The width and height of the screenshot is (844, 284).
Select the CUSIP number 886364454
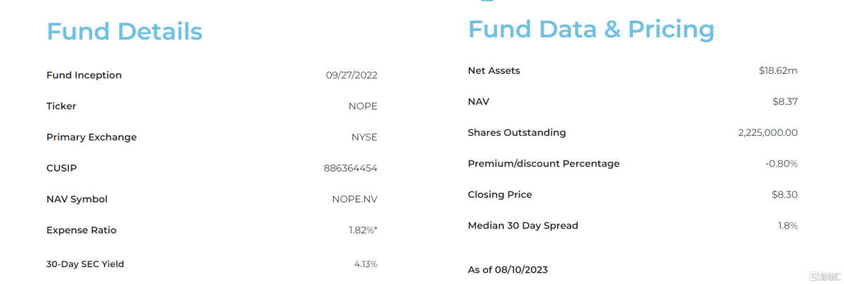pos(350,168)
